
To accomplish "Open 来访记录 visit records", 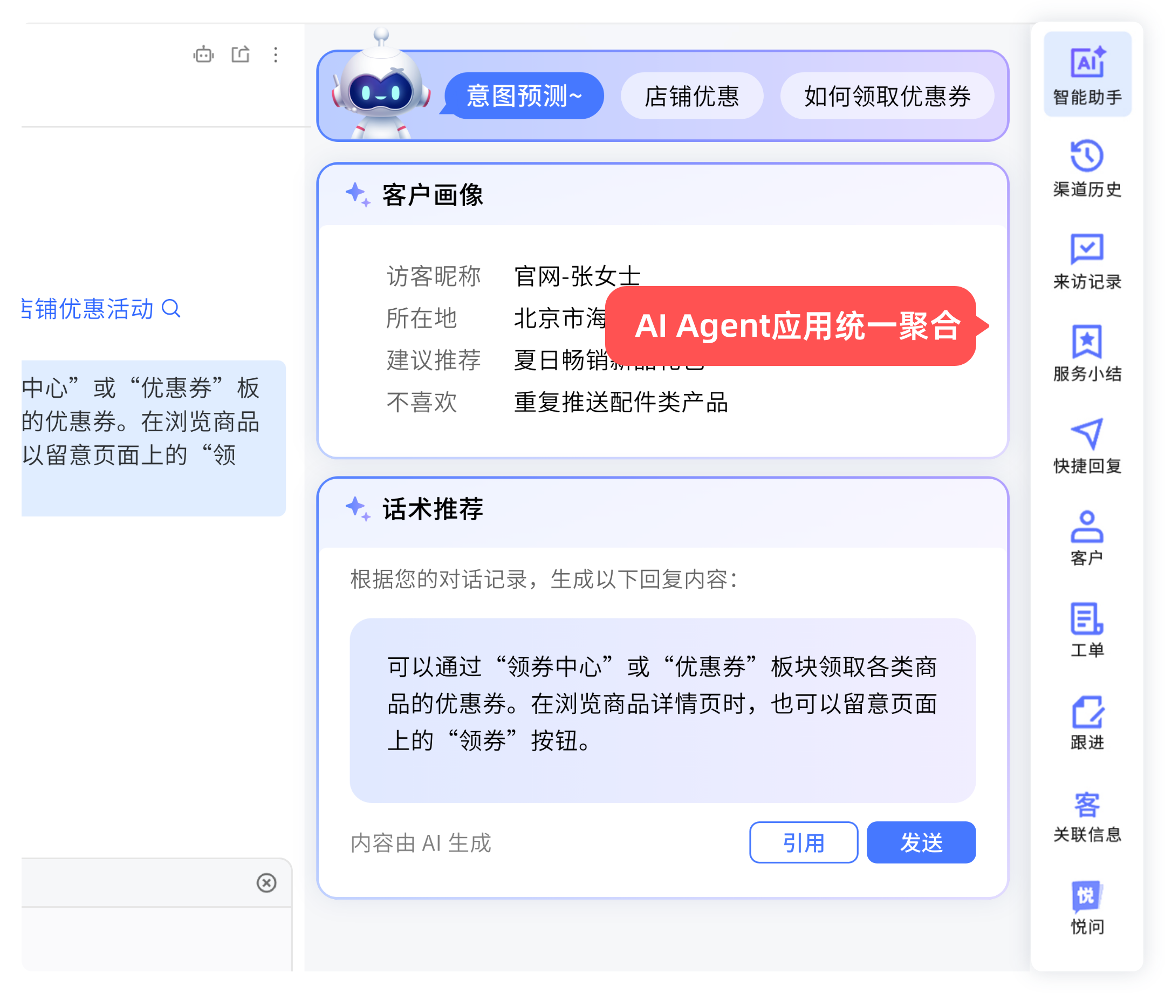I will [1087, 260].
